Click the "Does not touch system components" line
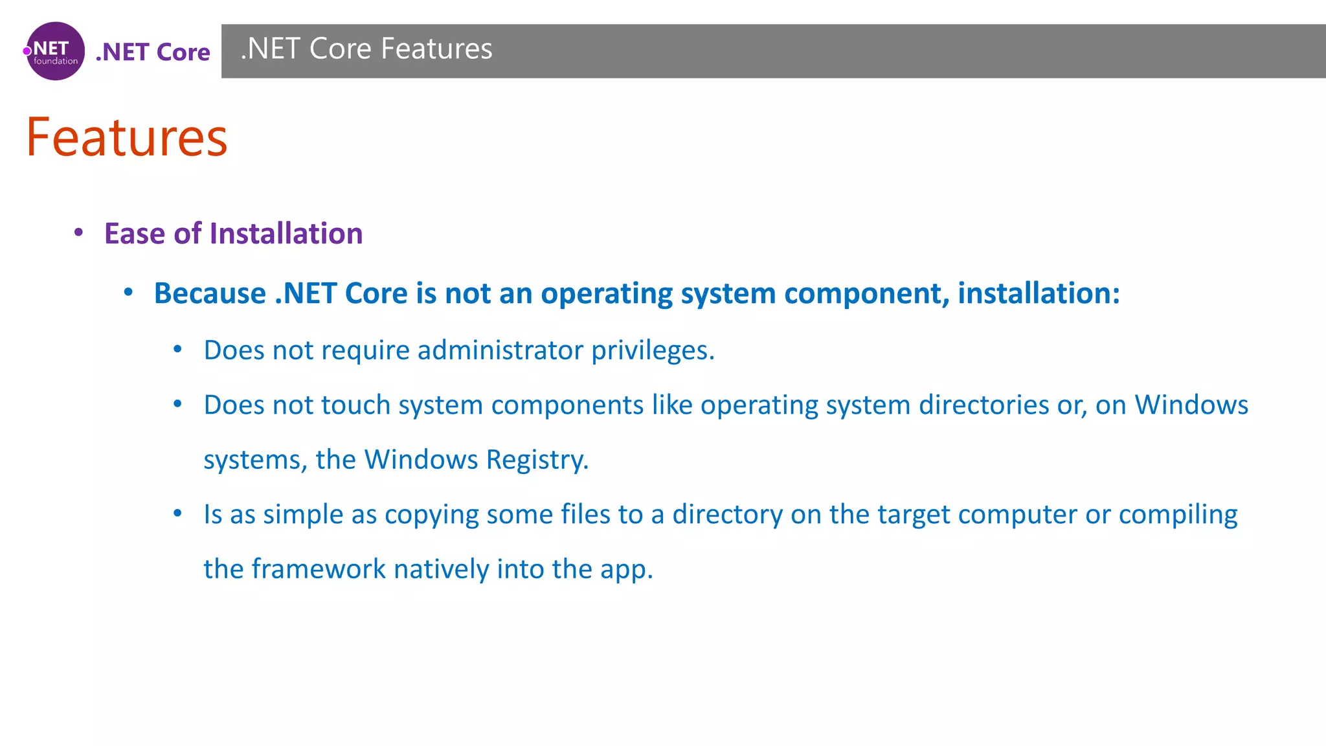1326x746 pixels. [x=725, y=405]
